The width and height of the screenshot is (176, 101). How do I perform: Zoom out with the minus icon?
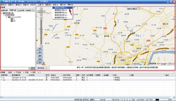[41, 46]
